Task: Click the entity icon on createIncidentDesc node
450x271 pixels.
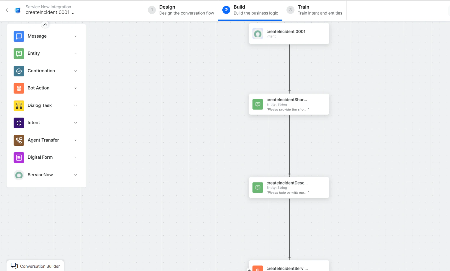Action: click(x=258, y=187)
